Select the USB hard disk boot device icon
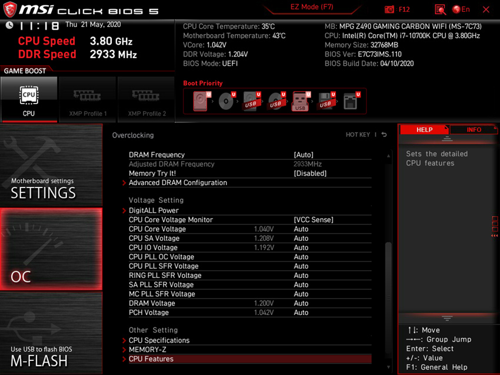Viewport: 500px width, 375px height. pyautogui.click(x=251, y=101)
